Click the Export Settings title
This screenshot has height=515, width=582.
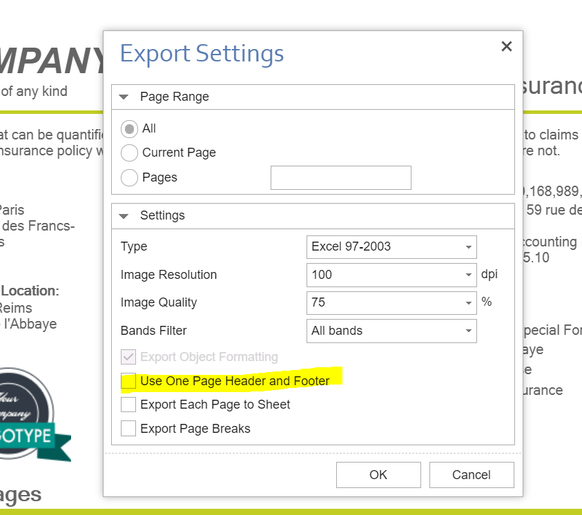202,54
